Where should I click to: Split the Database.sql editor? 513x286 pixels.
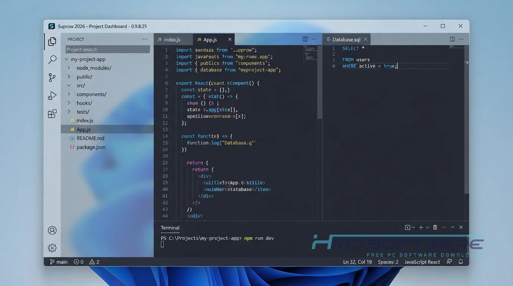(x=452, y=39)
